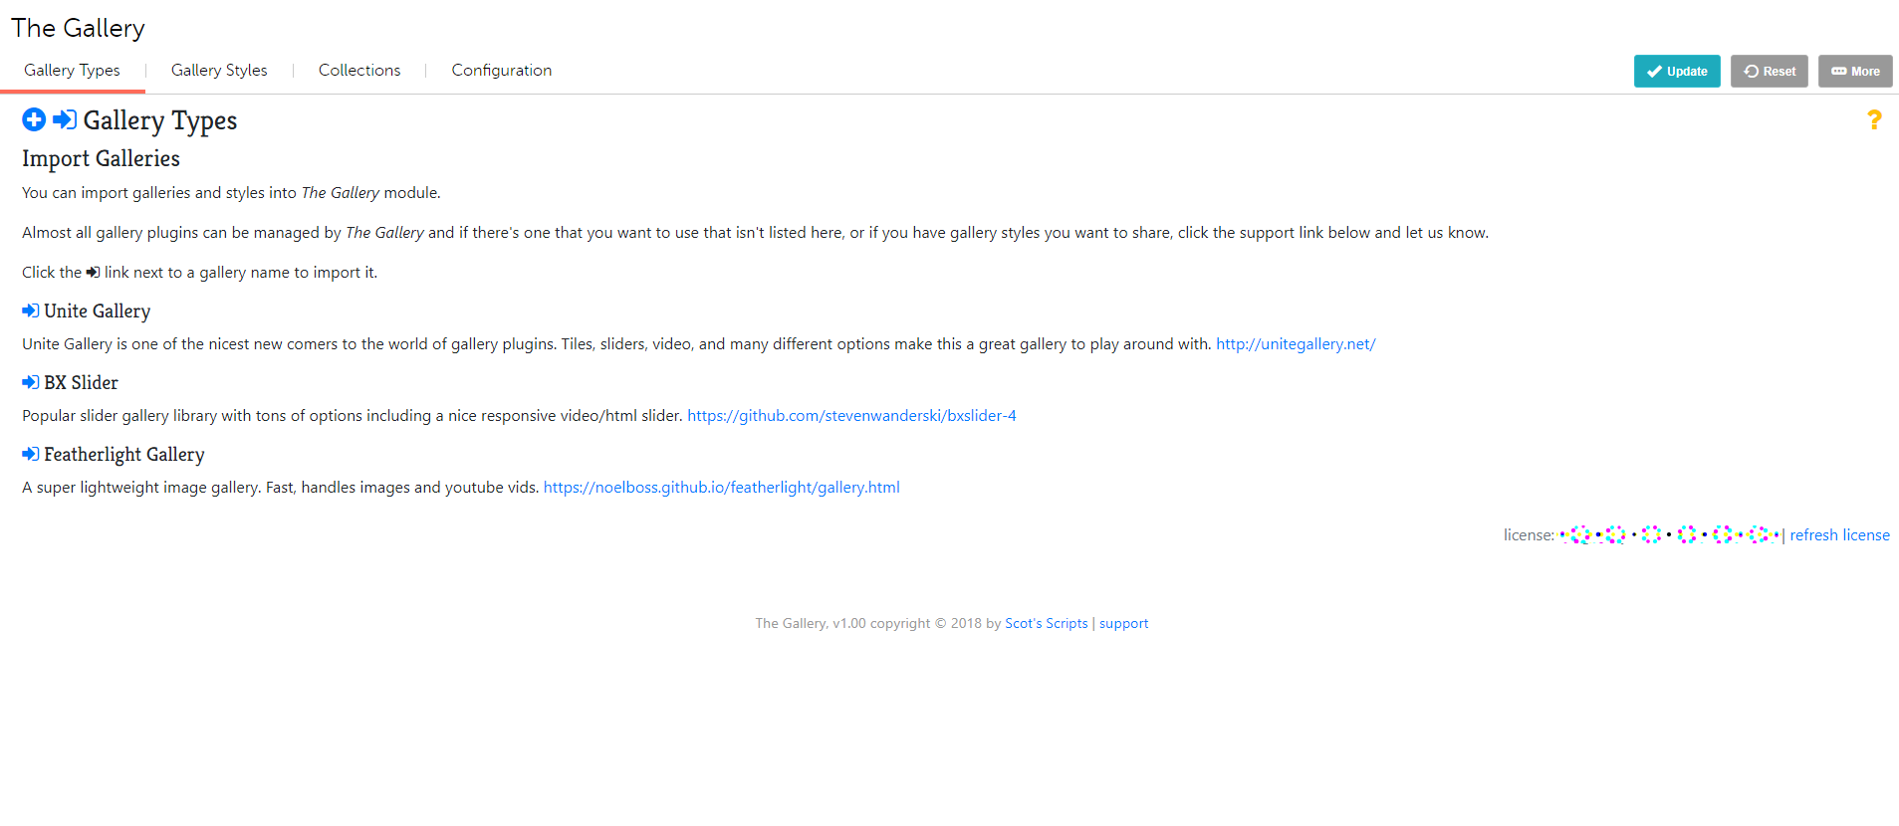The image size is (1899, 826).
Task: Import Featherlight Gallery via its icon
Action: coord(31,455)
